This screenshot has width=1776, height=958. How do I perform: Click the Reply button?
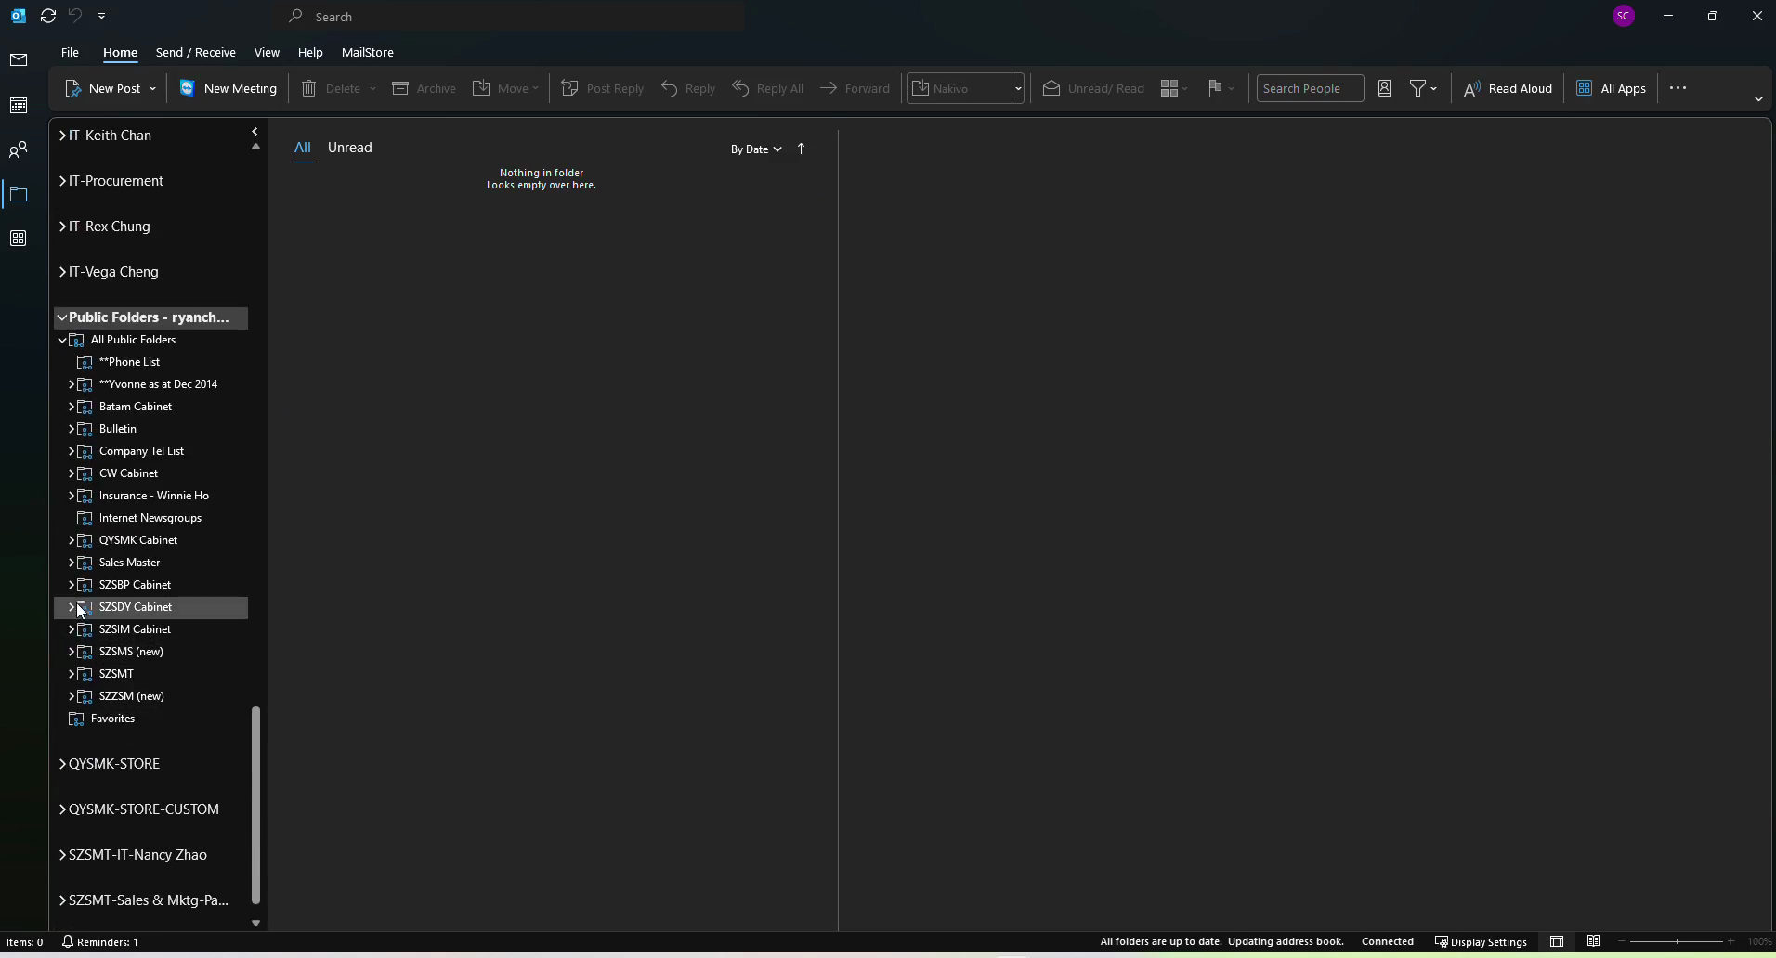(x=688, y=88)
